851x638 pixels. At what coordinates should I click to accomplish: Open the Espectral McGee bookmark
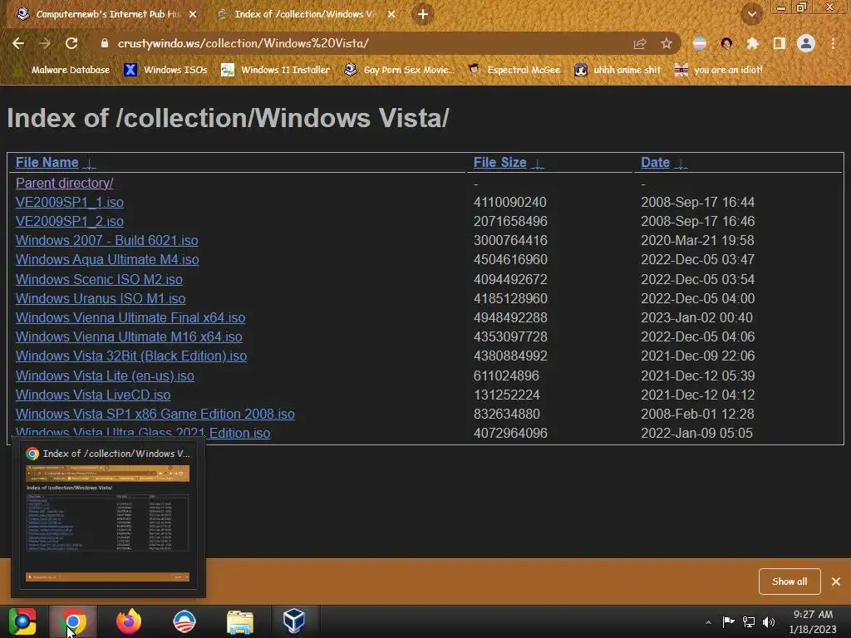[514, 70]
